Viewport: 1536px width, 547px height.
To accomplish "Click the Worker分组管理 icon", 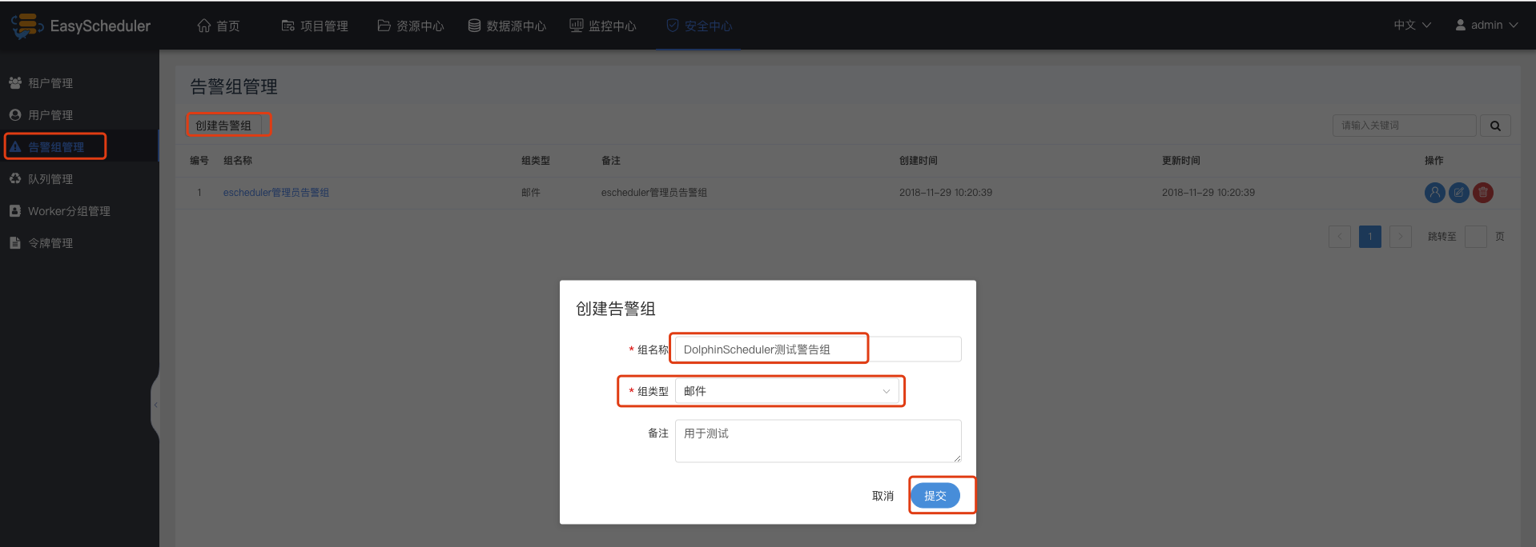I will [15, 210].
